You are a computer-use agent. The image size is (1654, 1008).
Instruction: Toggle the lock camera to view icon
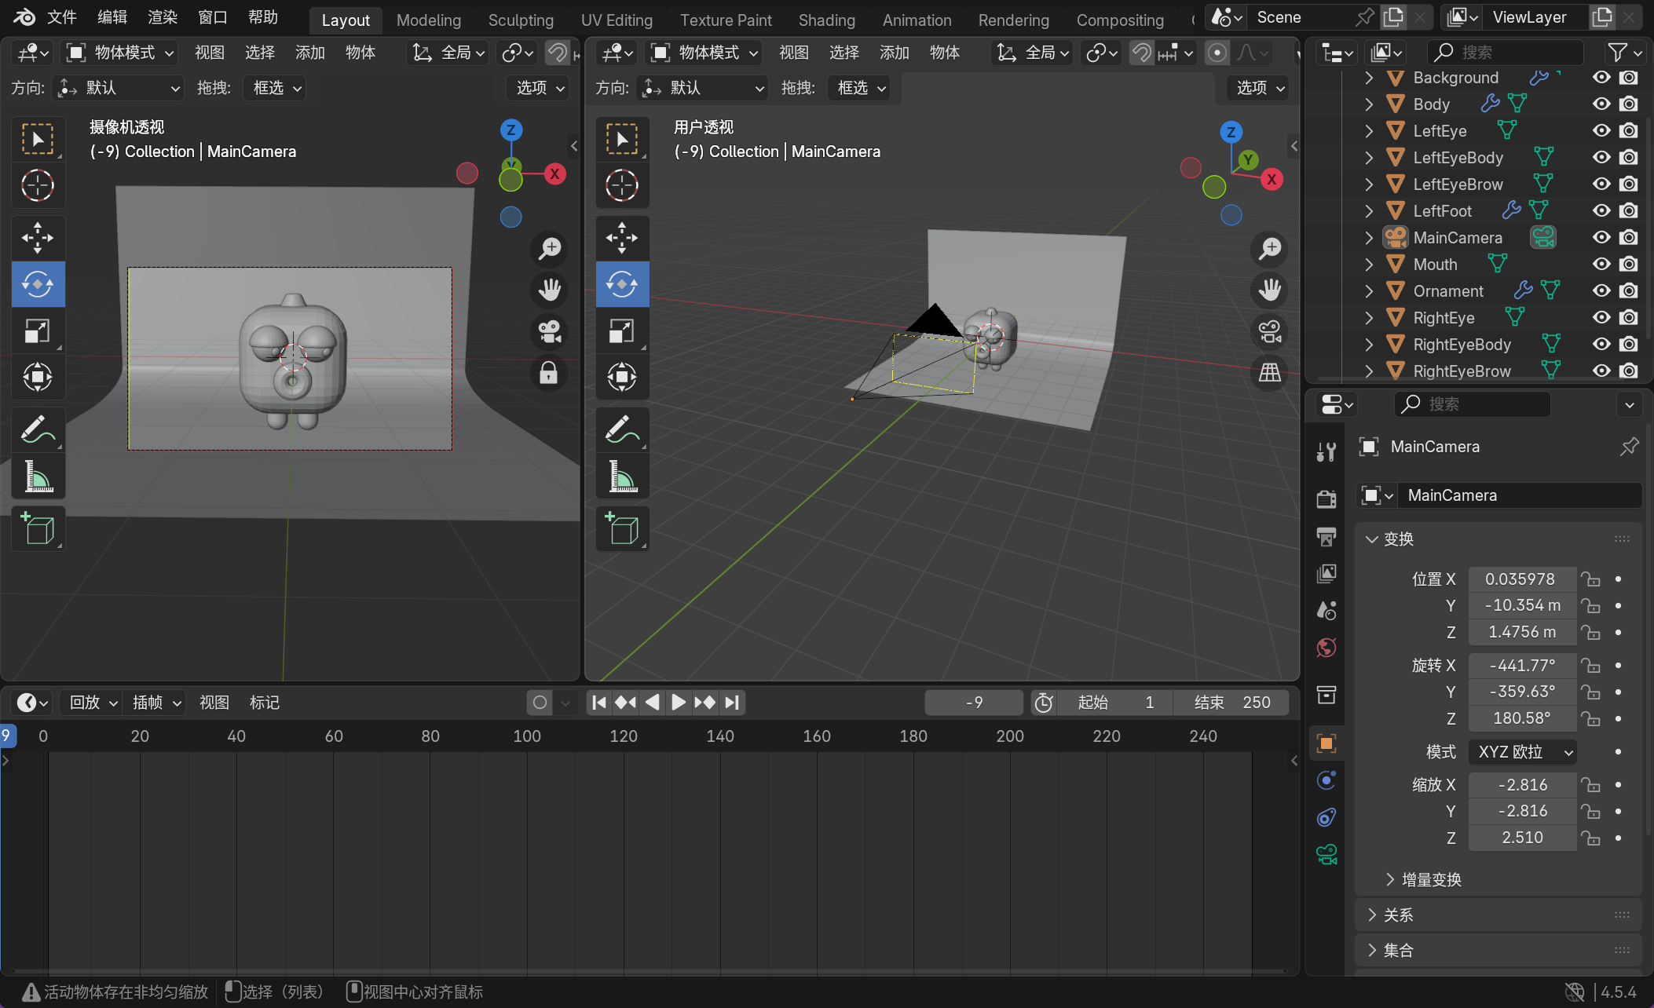549,372
